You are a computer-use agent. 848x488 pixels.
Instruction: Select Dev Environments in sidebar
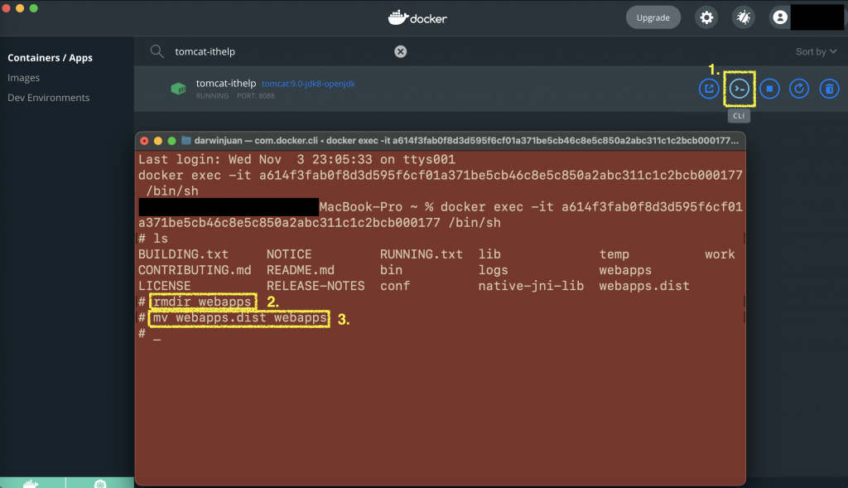point(48,98)
